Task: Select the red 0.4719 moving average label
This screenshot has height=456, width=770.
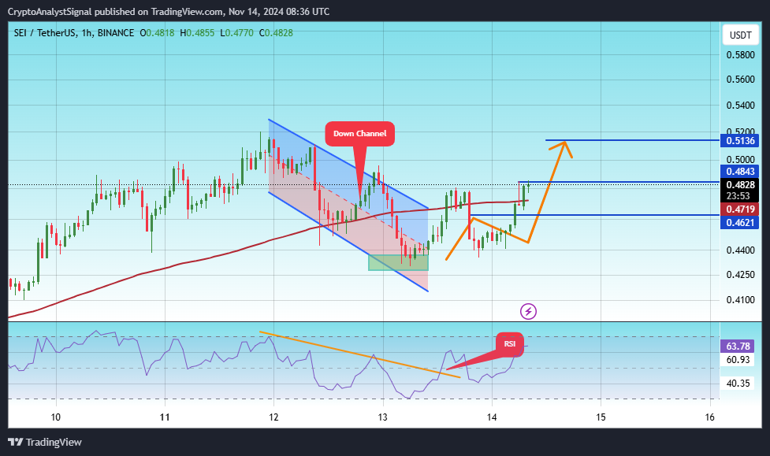Action: tap(739, 209)
